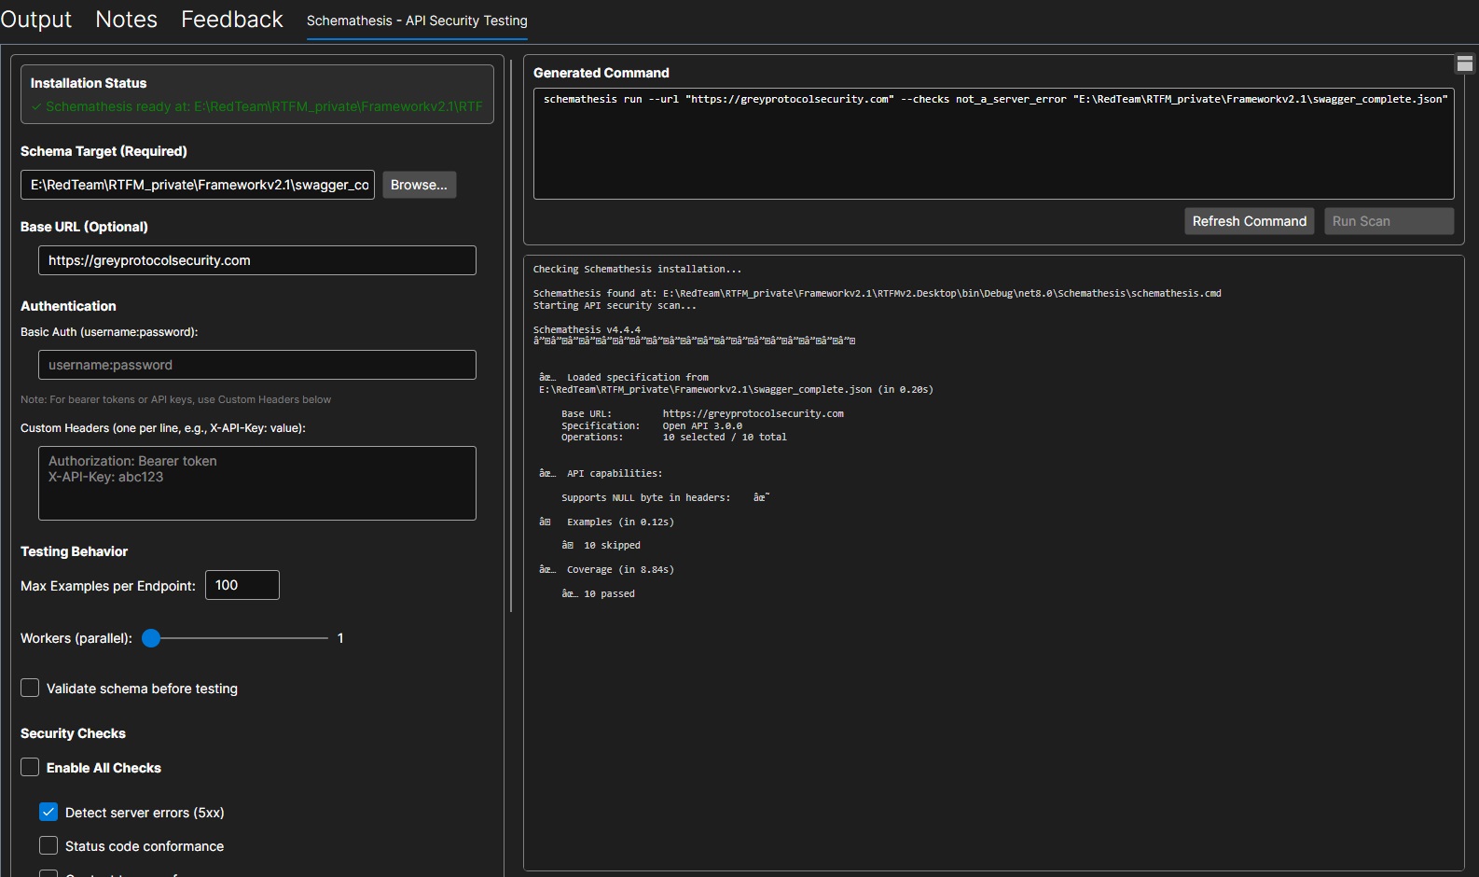Image resolution: width=1479 pixels, height=877 pixels.
Task: Click the Custom Headers text area
Action: [x=257, y=483]
